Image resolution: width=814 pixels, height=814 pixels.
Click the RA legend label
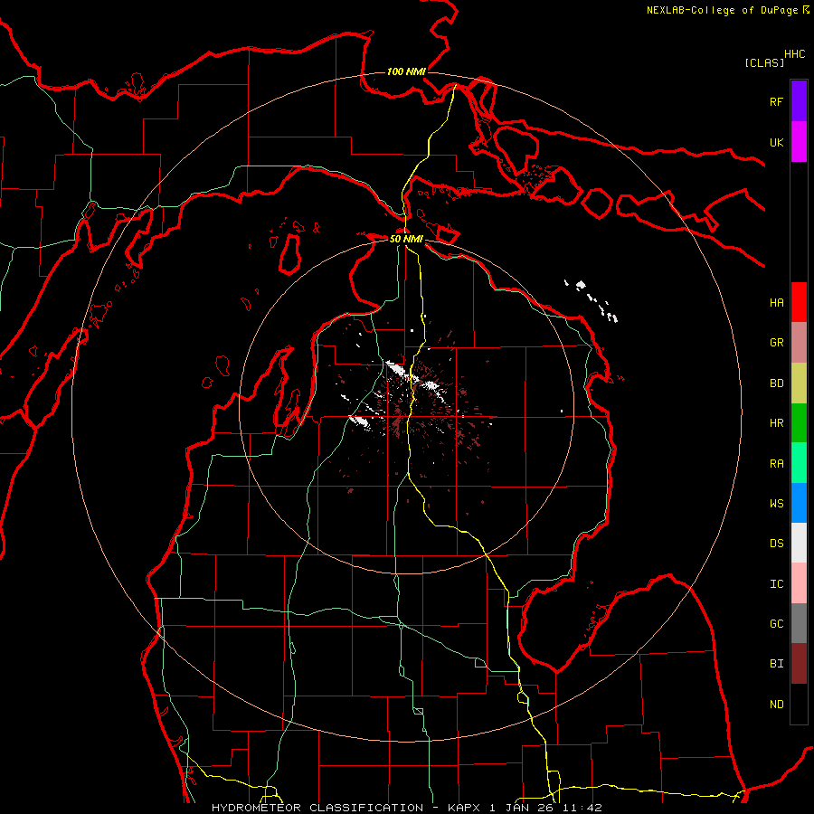(x=776, y=464)
